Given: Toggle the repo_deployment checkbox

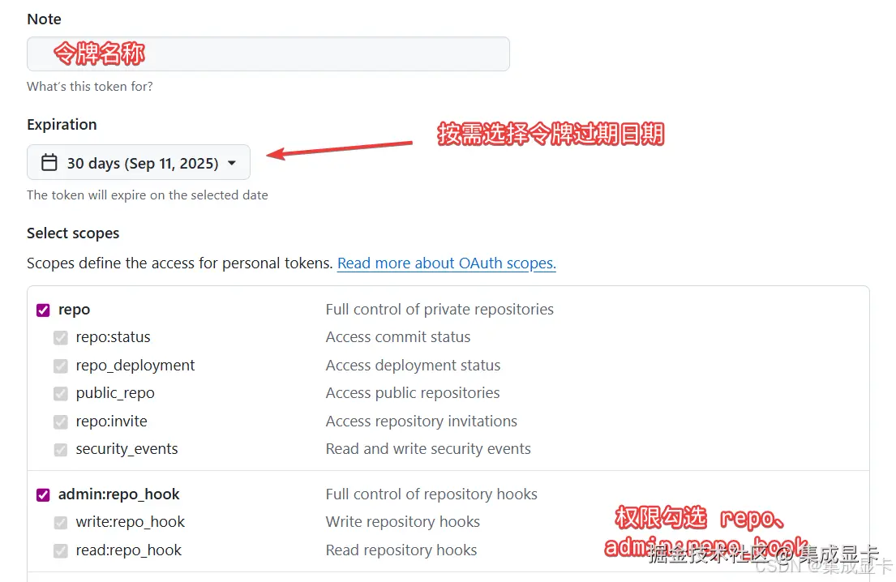Looking at the screenshot, I should [61, 366].
